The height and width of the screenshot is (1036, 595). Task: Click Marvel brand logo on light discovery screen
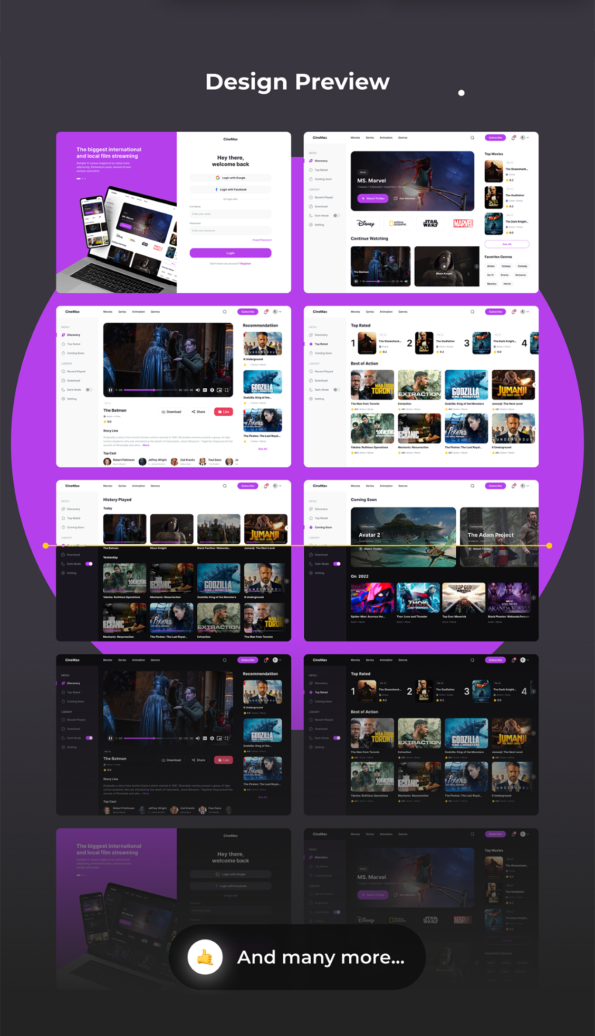click(463, 224)
